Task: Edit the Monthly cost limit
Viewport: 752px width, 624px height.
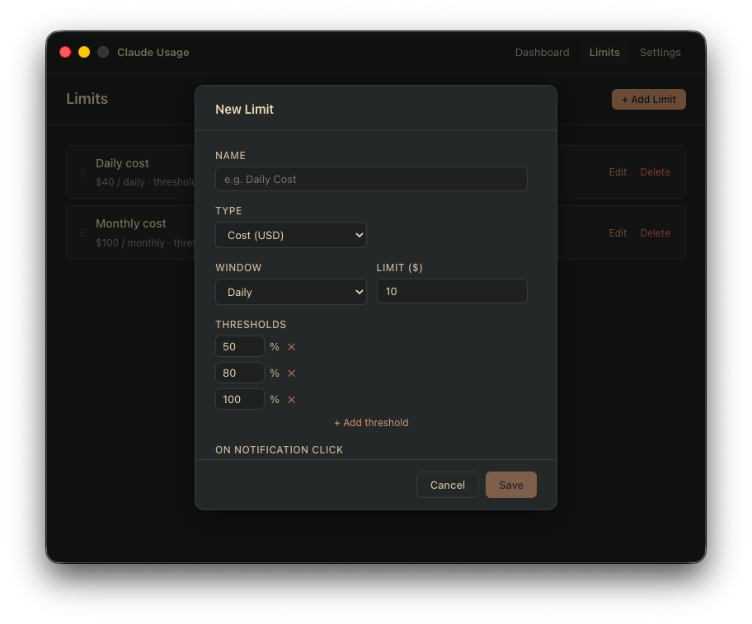Action: 618,232
